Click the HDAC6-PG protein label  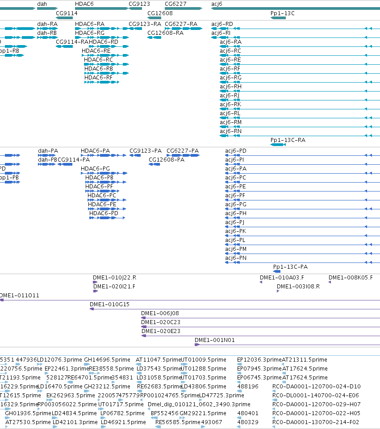pyautogui.click(x=95, y=169)
